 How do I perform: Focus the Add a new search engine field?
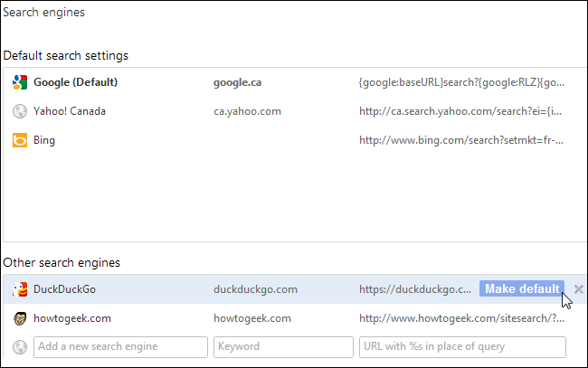[120, 347]
